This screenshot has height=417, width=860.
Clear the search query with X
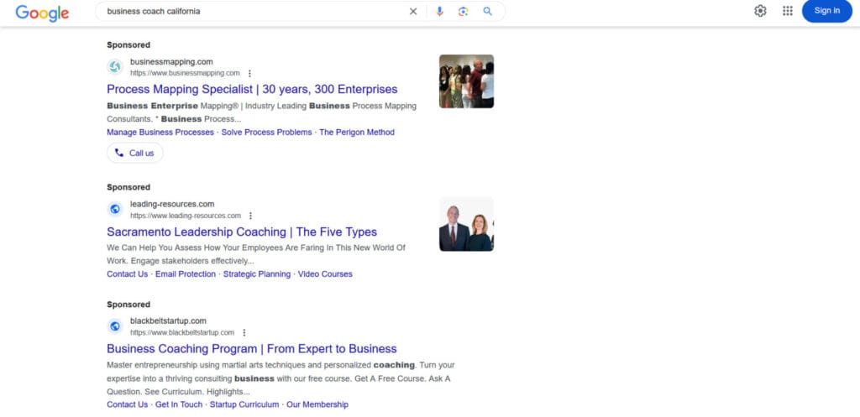(x=413, y=12)
